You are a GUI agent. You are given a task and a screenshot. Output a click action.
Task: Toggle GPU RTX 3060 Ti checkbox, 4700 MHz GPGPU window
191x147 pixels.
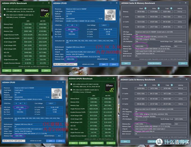click(71, 84)
